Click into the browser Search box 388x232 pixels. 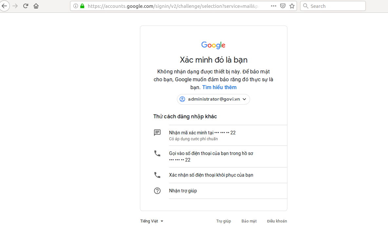[333, 6]
